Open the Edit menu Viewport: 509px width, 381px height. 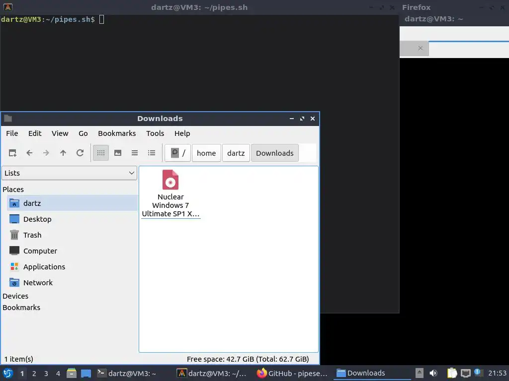point(35,133)
